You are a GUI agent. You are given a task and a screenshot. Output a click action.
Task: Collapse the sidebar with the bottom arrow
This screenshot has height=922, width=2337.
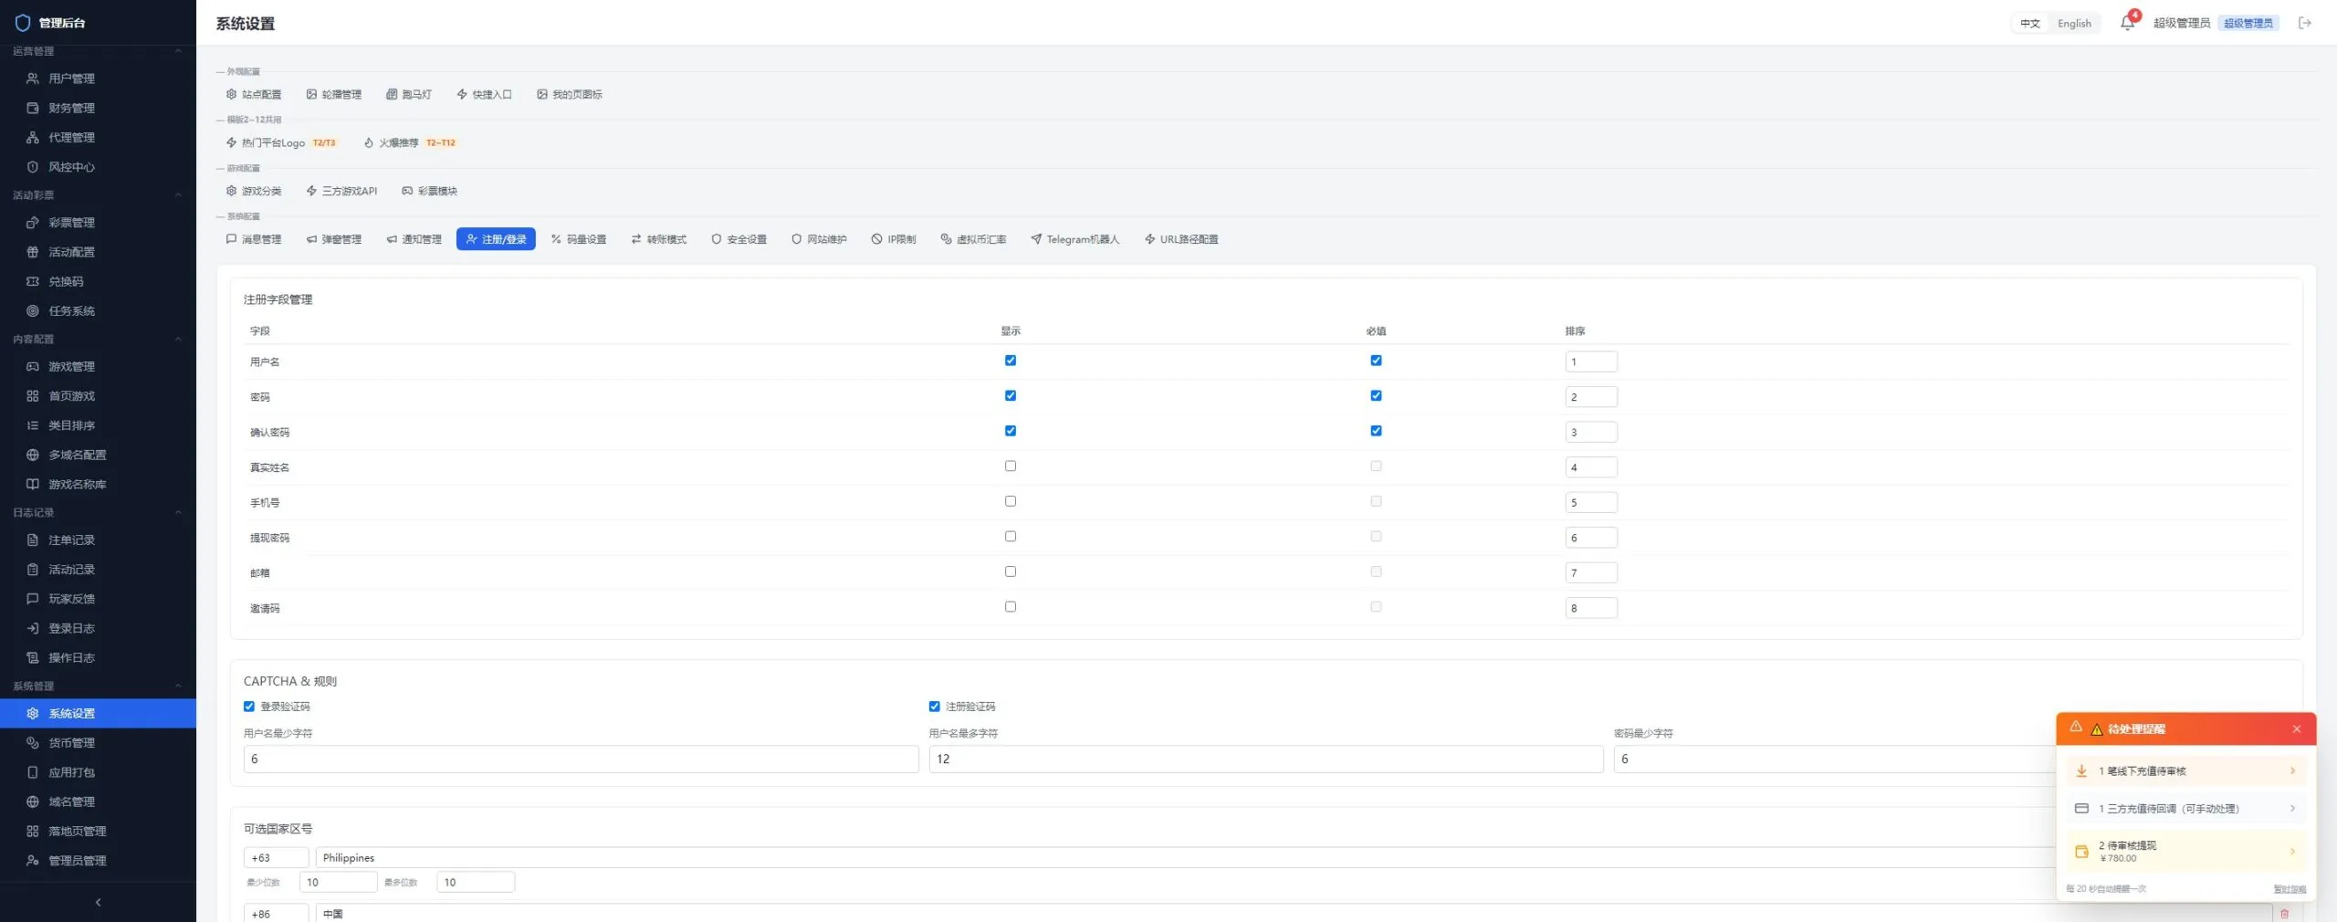click(98, 902)
